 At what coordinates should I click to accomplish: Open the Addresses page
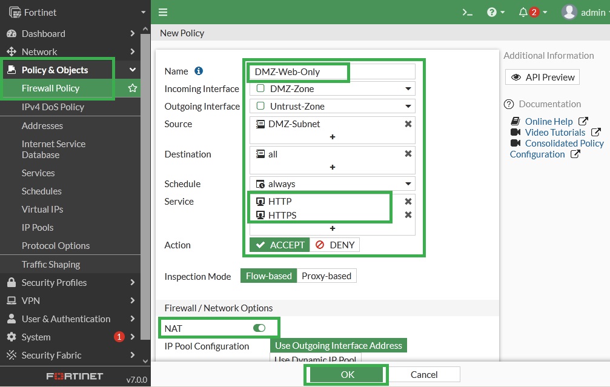tap(42, 125)
